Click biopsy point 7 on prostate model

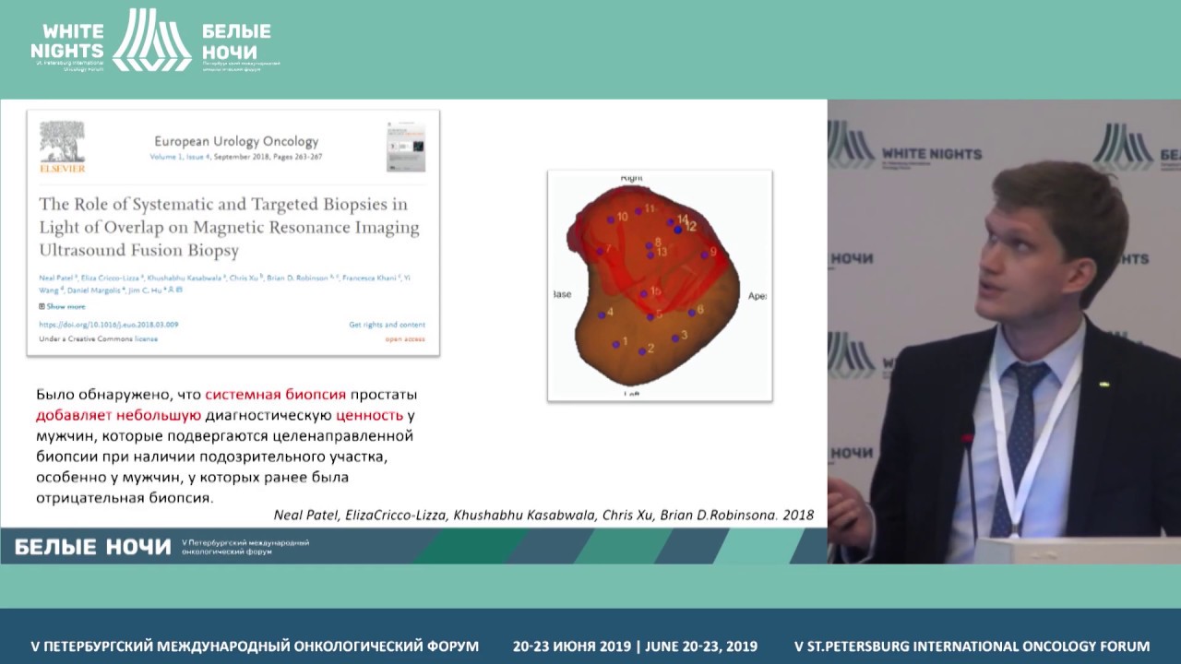[x=600, y=251]
